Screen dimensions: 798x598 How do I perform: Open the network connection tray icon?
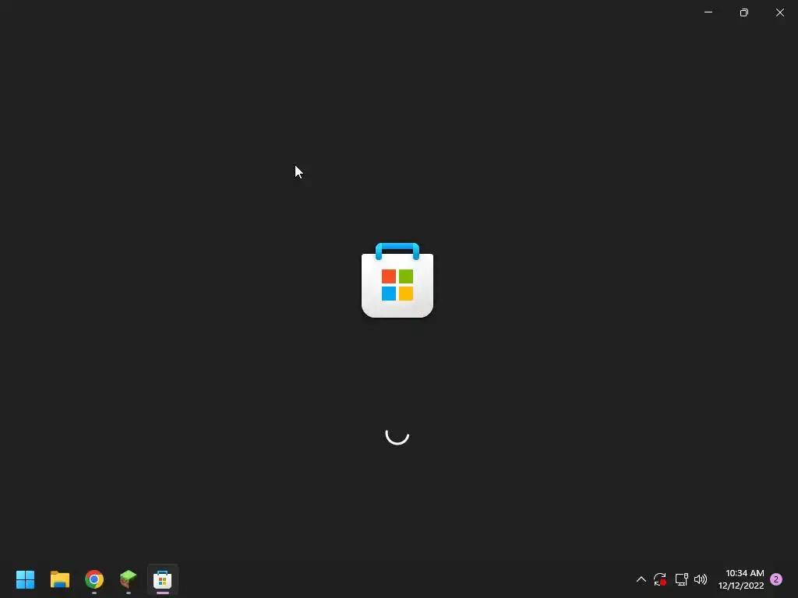pyautogui.click(x=681, y=579)
